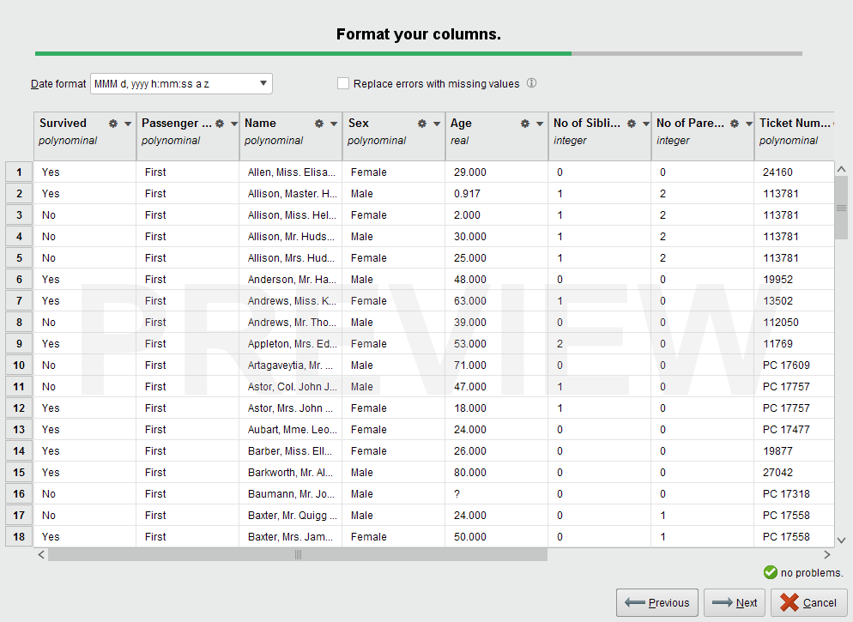Click the Age column gear icon
Screen dimensions: 853x622
(525, 124)
